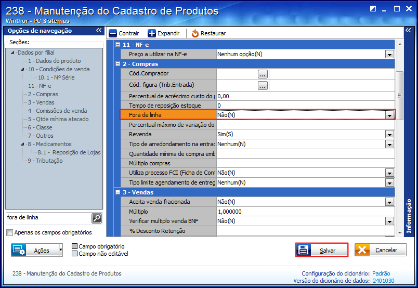Screen dimensions: 418x288
Task: Click the Expandir toolbar button
Action: pyautogui.click(x=164, y=33)
